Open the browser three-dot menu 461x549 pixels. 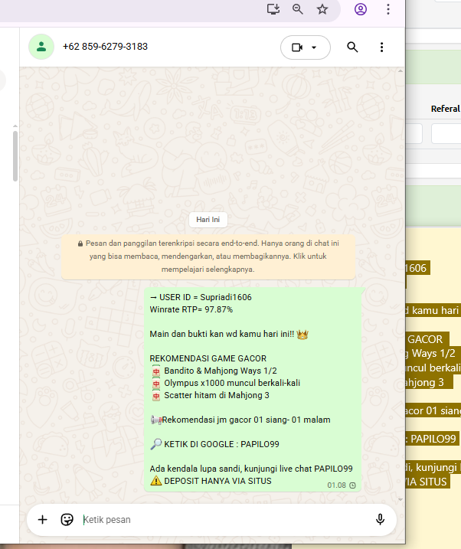[x=388, y=9]
